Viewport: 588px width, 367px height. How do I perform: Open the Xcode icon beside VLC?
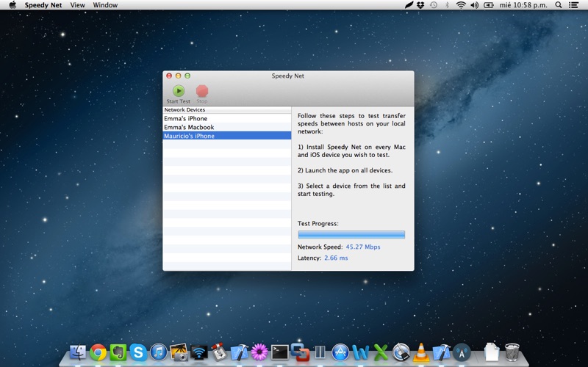pos(442,352)
